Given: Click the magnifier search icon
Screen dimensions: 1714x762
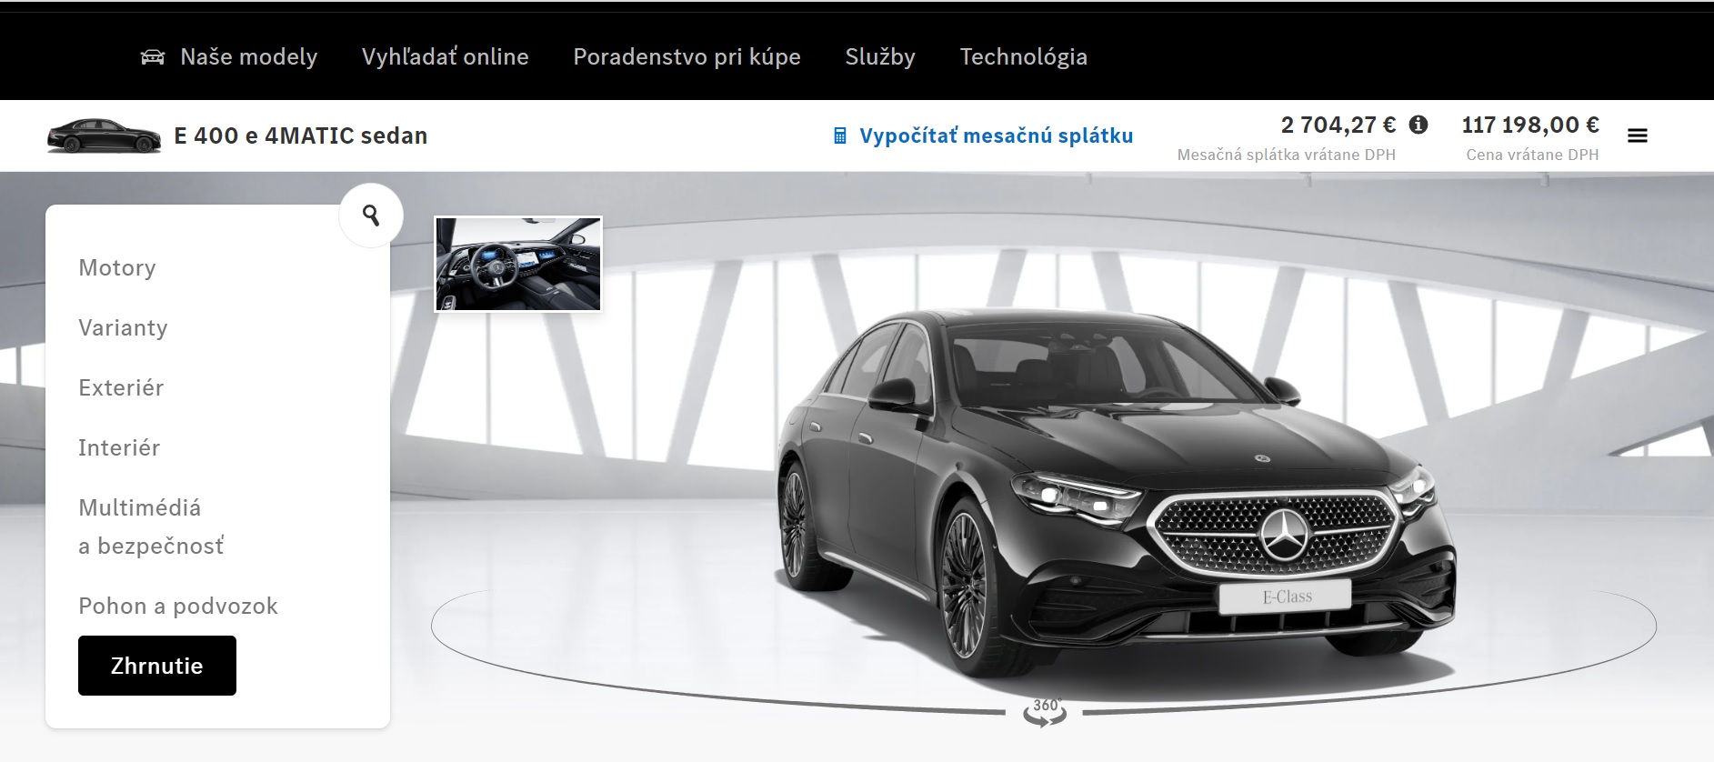Looking at the screenshot, I should pyautogui.click(x=371, y=216).
